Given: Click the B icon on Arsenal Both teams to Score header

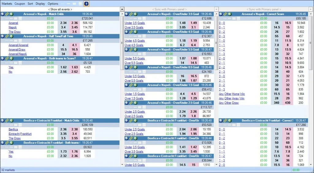Looking at the screenshot, I should pos(2,58).
